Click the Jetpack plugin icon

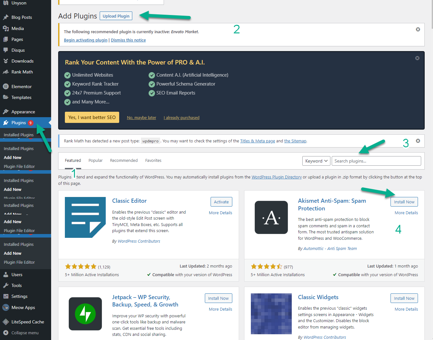[x=85, y=314]
